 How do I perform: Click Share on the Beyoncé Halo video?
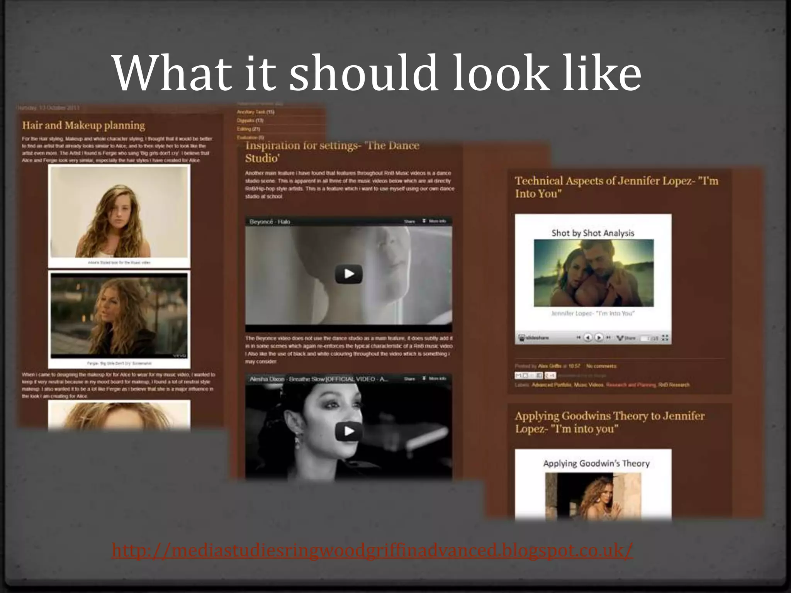pyautogui.click(x=409, y=221)
